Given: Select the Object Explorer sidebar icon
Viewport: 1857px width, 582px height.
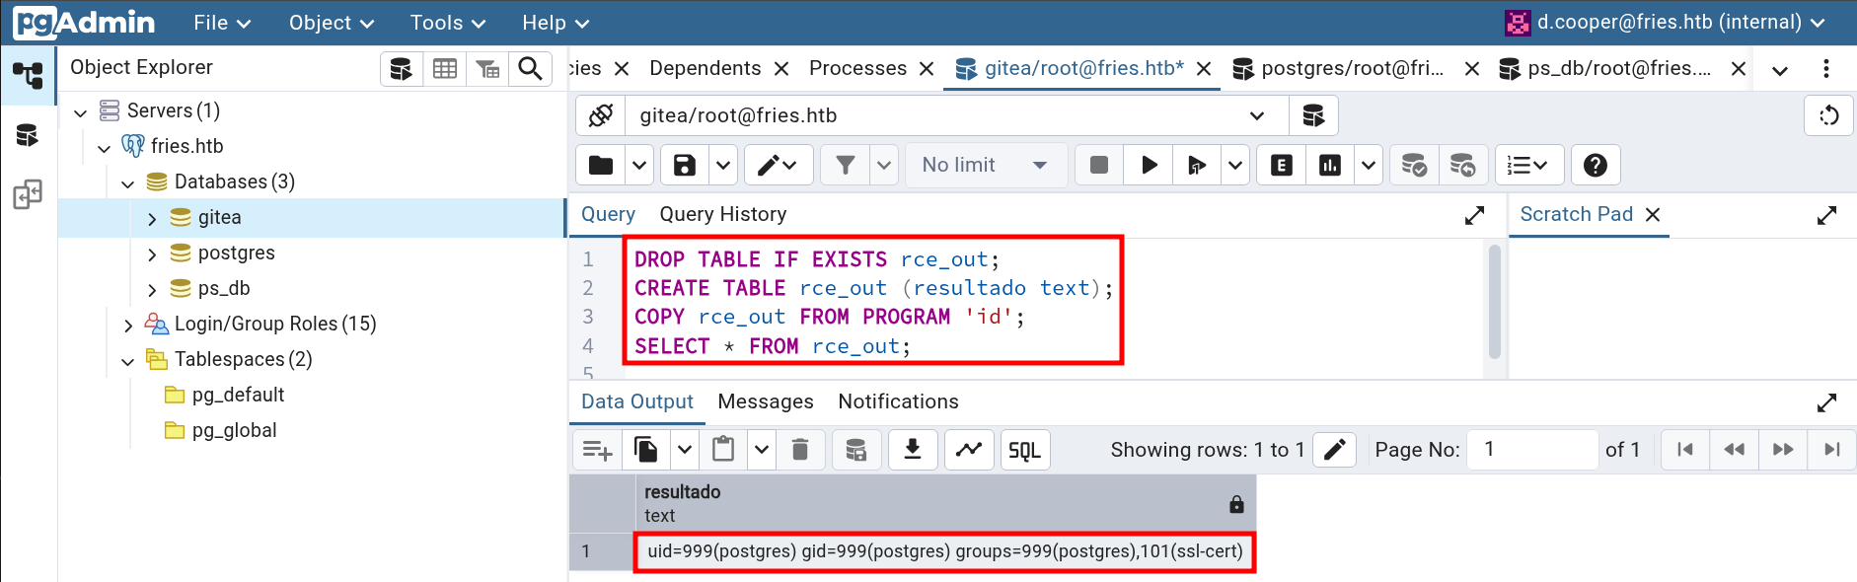Looking at the screenshot, I should [28, 75].
